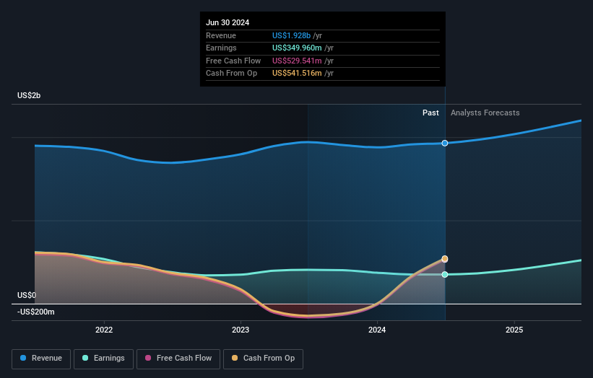Click the US$1.928b revenue value in tooltip
This screenshot has width=593, height=378.
coord(291,35)
